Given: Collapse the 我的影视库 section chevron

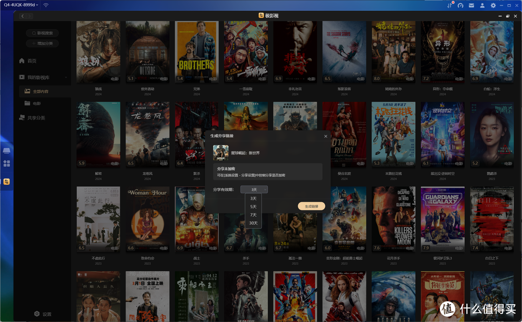Looking at the screenshot, I should click(66, 78).
